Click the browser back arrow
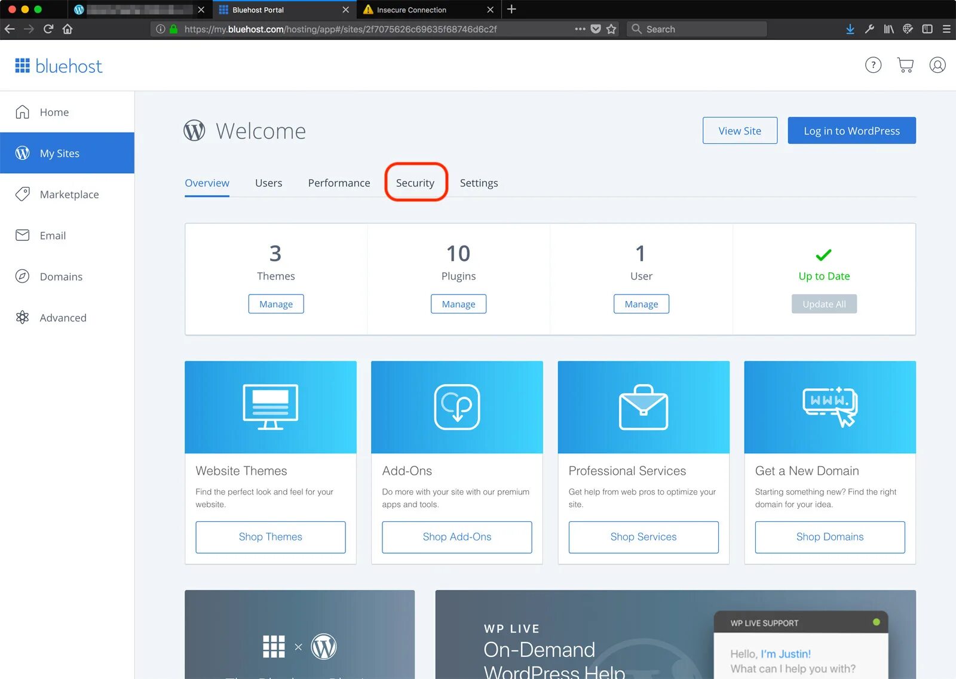Image resolution: width=956 pixels, height=679 pixels. click(x=10, y=29)
